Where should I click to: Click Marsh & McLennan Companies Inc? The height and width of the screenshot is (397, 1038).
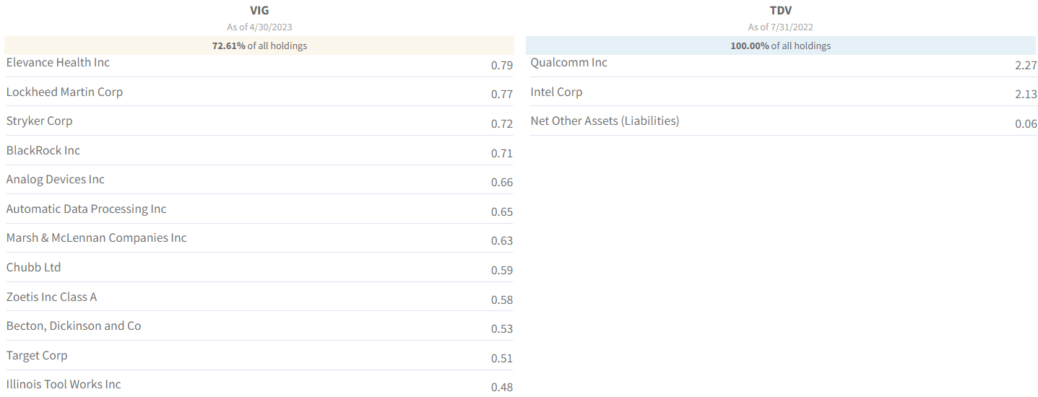coord(96,238)
